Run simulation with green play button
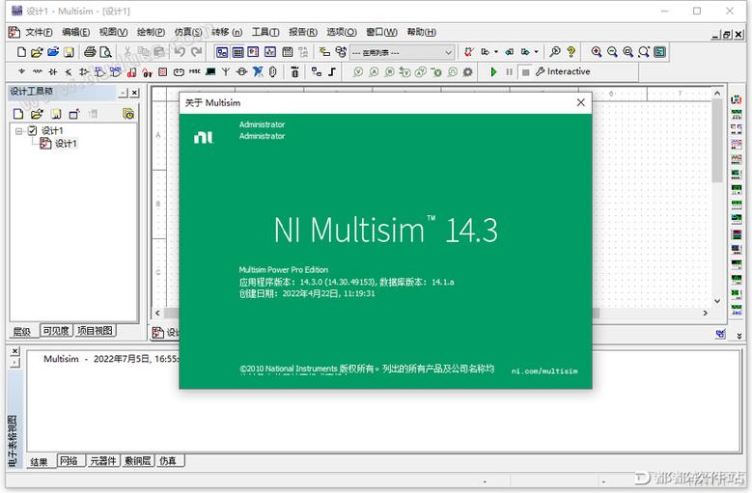The width and height of the screenshot is (752, 493). [493, 71]
